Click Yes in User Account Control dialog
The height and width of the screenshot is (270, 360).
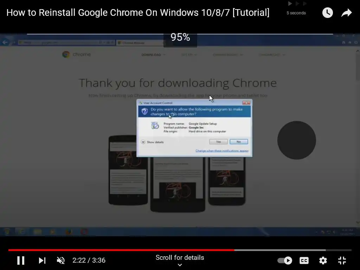[x=218, y=142]
